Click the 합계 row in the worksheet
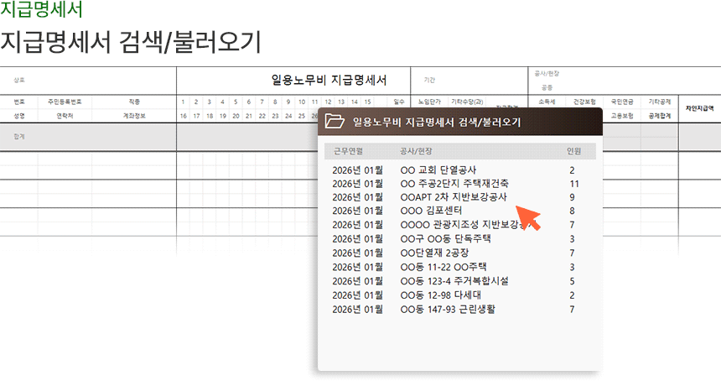The width and height of the screenshot is (721, 386). (19, 136)
